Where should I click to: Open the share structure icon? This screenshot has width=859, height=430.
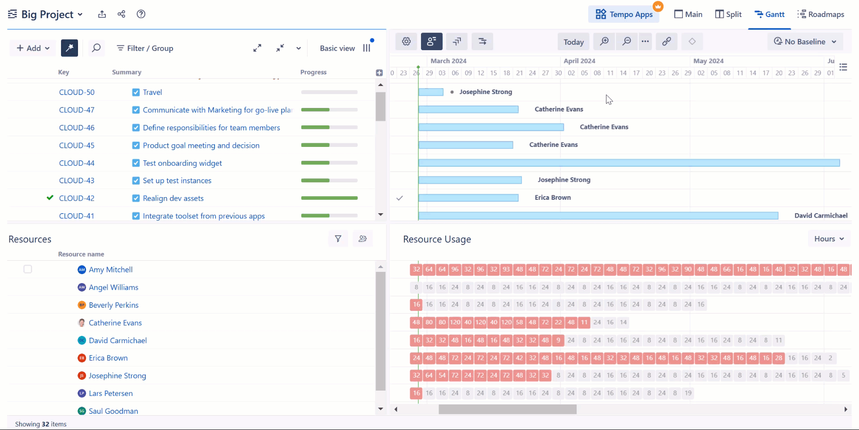pos(121,14)
